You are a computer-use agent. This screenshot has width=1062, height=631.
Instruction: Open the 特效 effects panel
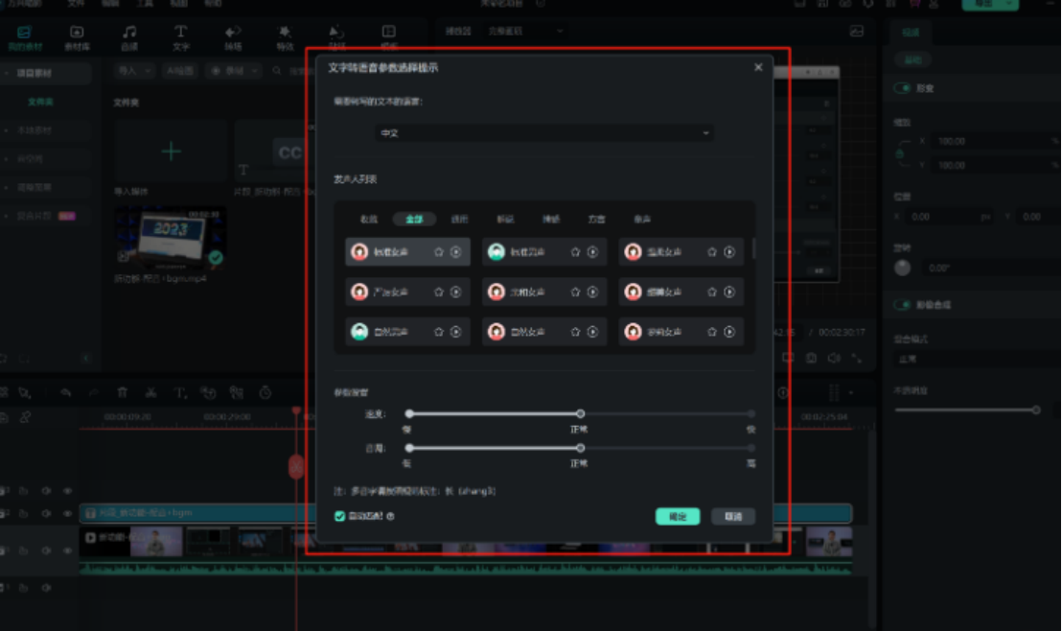(285, 38)
